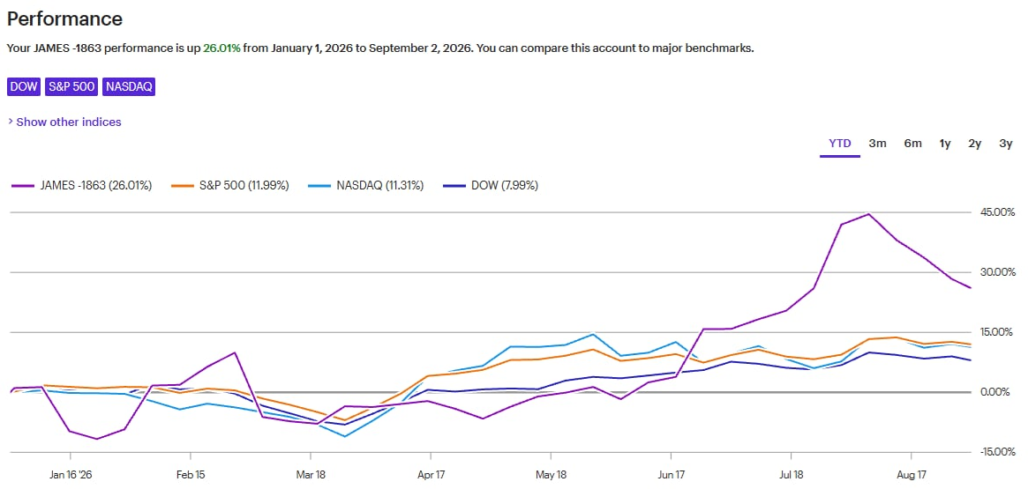Screen dimensions: 1028x489
Task: Select the YTD time range tab
Action: (840, 144)
